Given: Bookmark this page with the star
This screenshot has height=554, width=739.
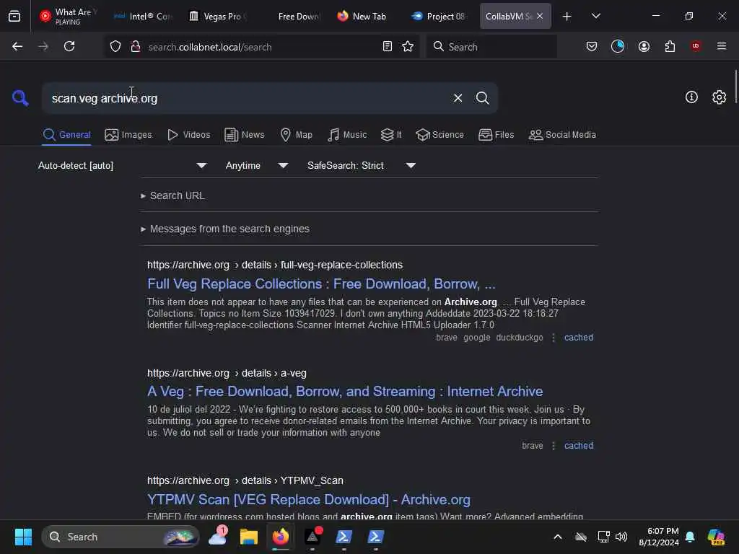Looking at the screenshot, I should click(408, 46).
